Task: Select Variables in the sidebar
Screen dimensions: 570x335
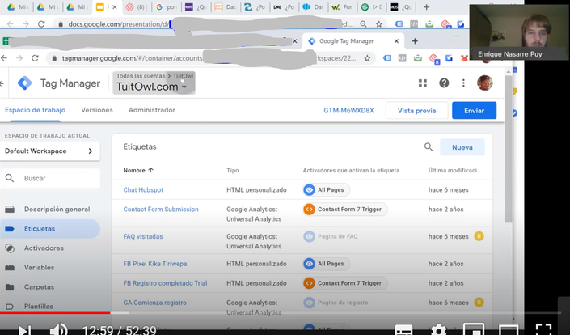Action: [40, 267]
